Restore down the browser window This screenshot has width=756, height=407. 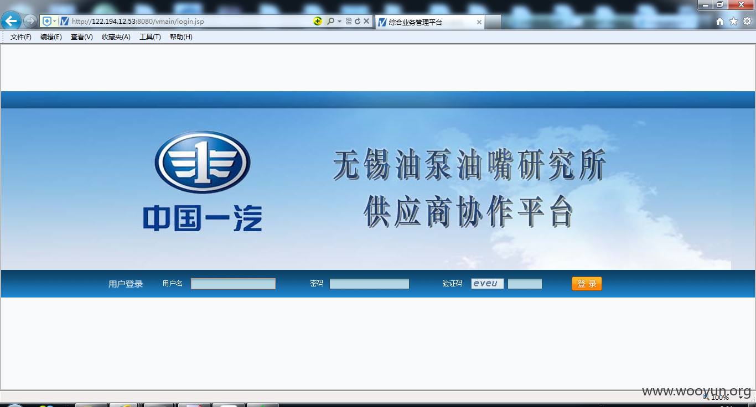(720, 5)
